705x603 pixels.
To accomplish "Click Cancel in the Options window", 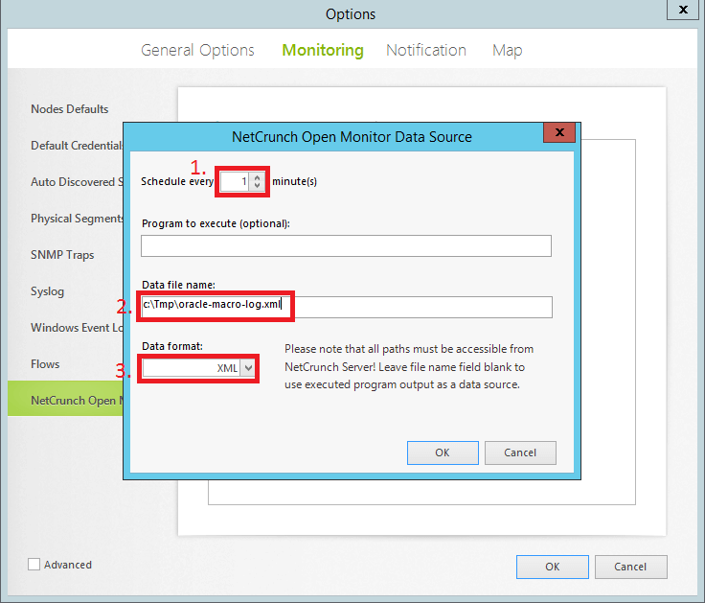I will [630, 567].
